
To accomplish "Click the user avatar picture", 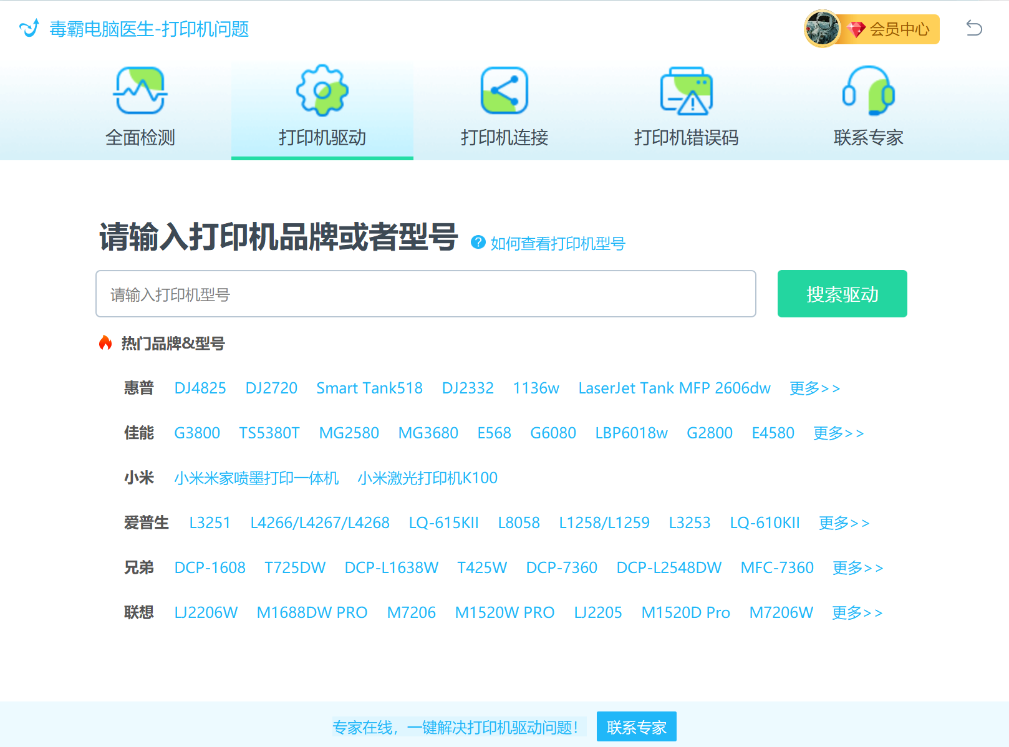I will pyautogui.click(x=822, y=29).
